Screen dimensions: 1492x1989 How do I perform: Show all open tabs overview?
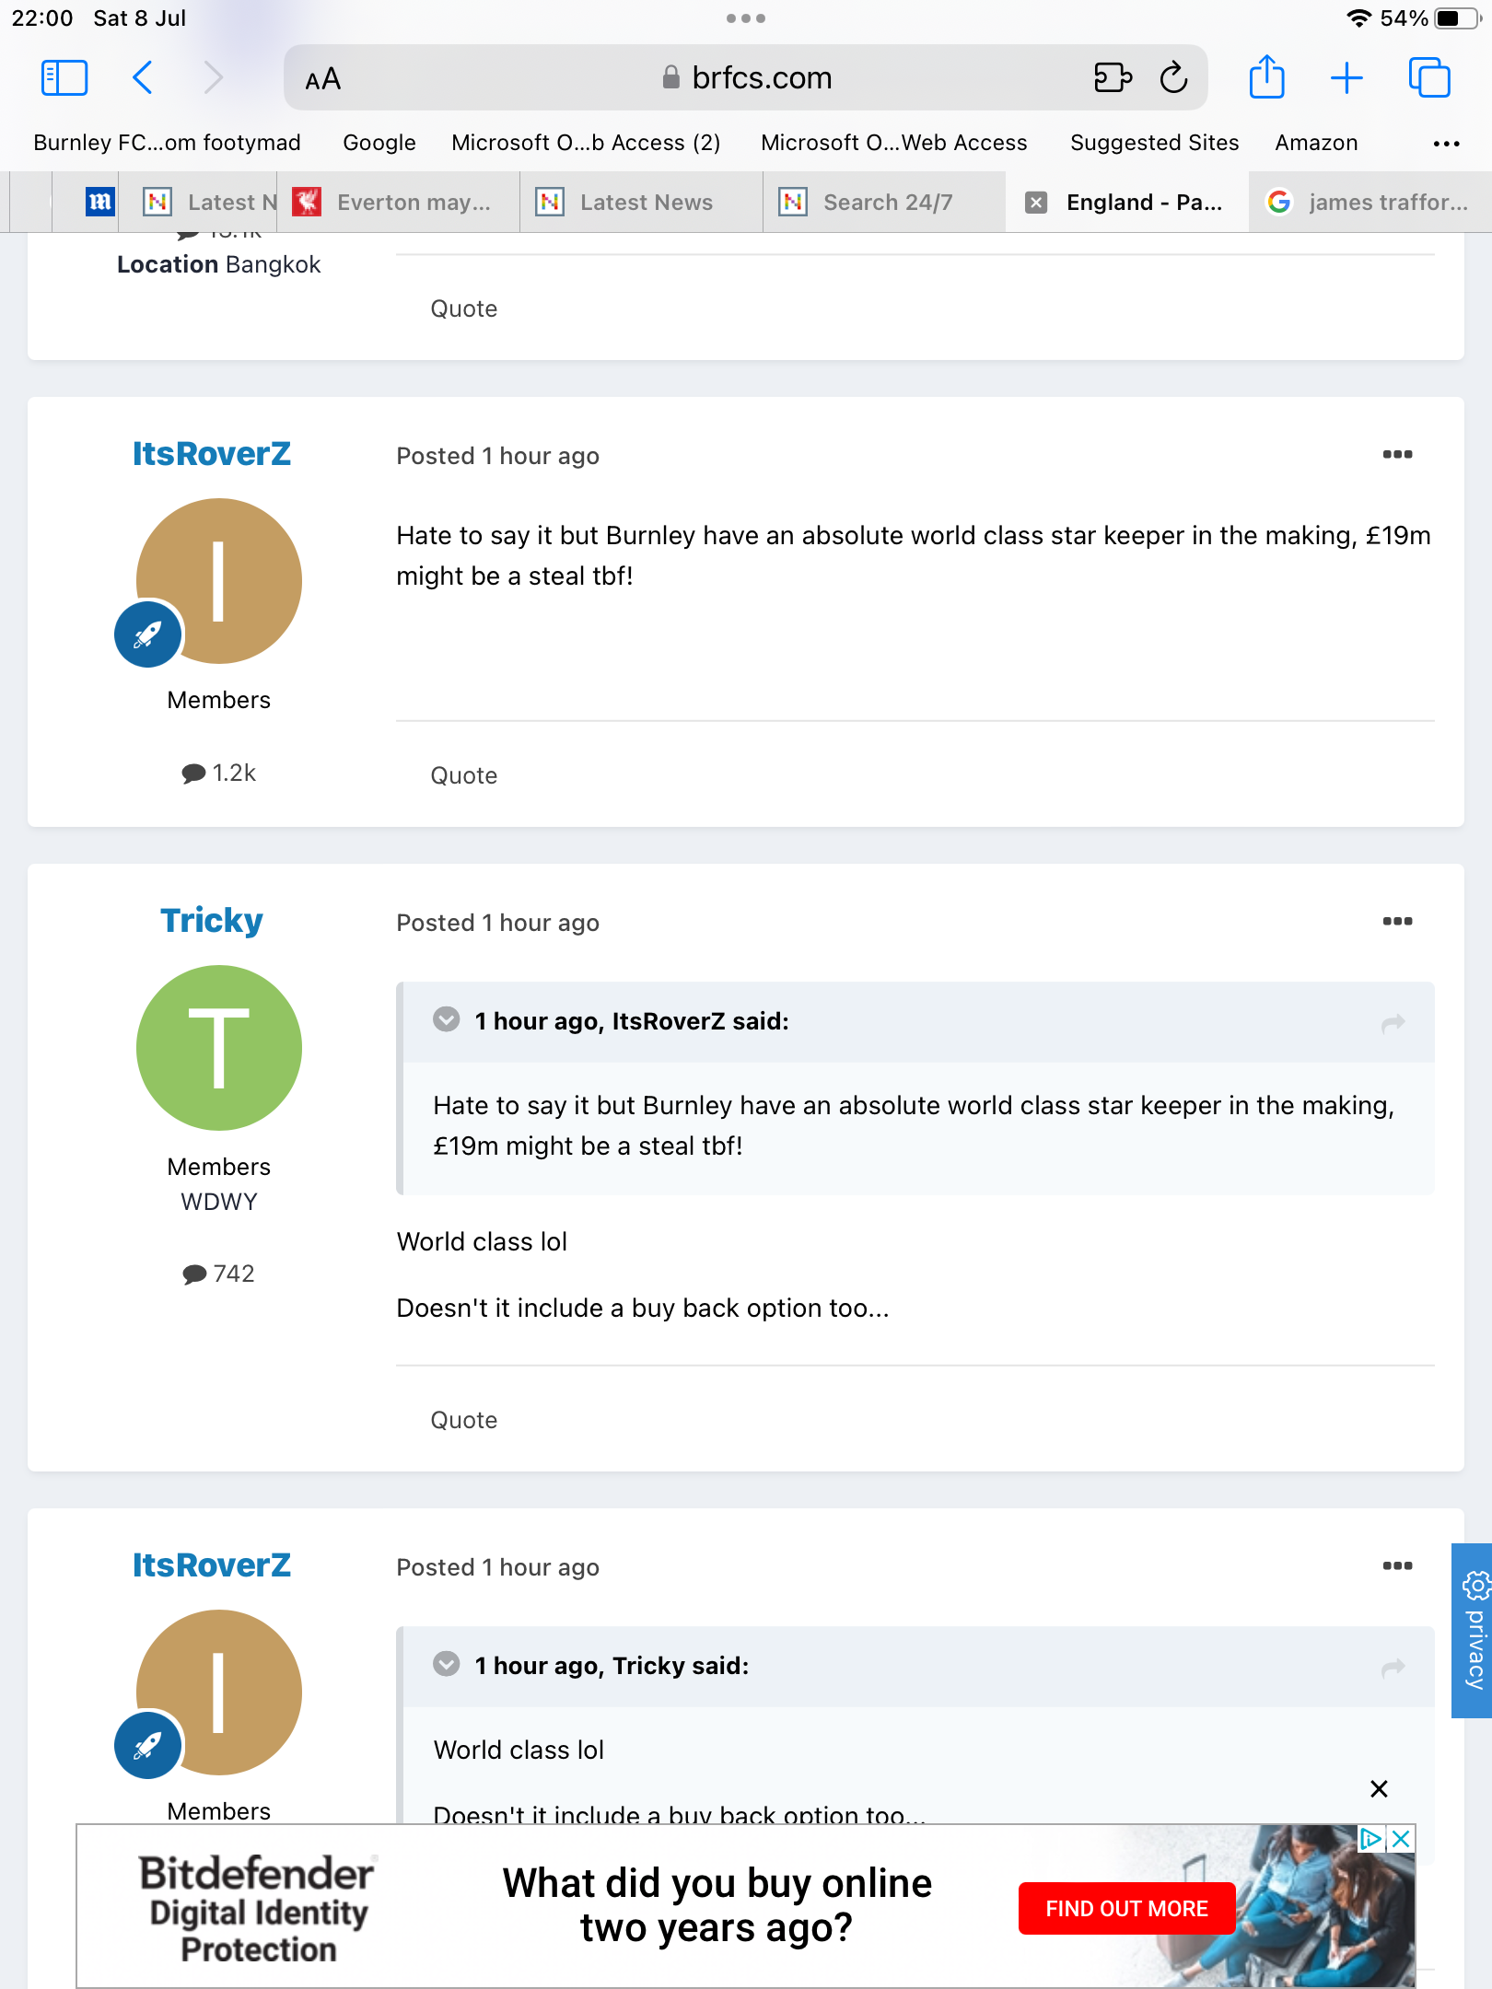pos(1428,78)
